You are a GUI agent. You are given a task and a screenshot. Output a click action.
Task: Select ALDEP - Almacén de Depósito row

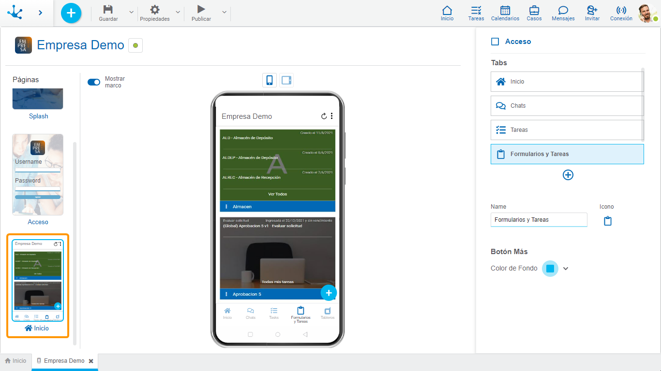tap(278, 158)
